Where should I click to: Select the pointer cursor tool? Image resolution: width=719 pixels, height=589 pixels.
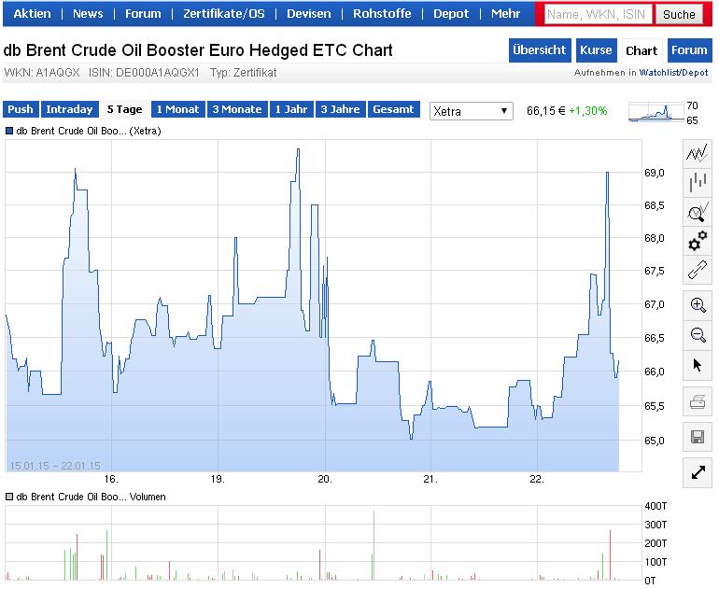pos(697,365)
